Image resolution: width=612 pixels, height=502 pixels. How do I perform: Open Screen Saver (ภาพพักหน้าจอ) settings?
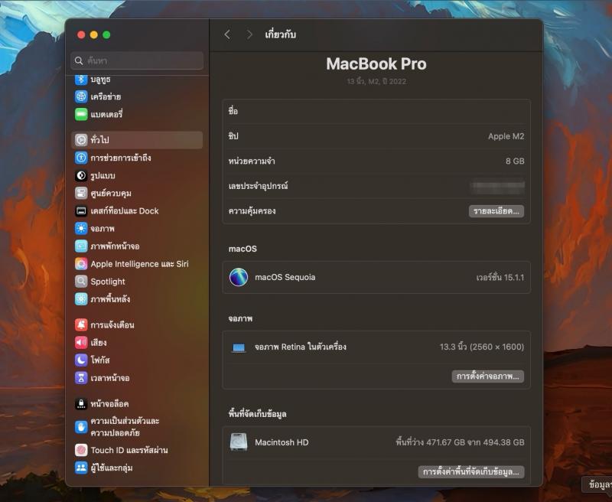tap(138, 246)
